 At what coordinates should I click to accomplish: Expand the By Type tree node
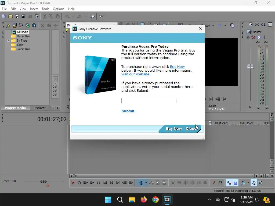pyautogui.click(x=8, y=41)
